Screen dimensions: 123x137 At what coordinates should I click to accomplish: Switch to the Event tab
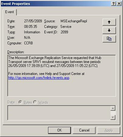coord(9,12)
